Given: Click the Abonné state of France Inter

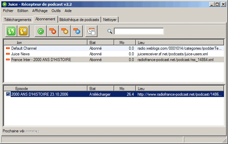Looking at the screenshot, I should [x=95, y=60].
